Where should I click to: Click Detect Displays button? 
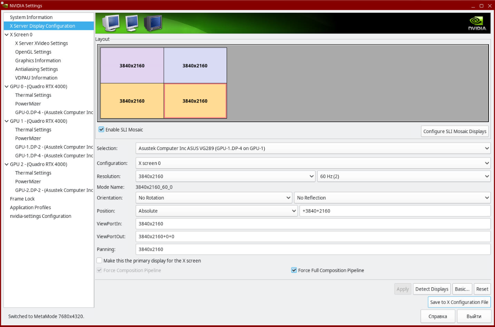pyautogui.click(x=432, y=289)
